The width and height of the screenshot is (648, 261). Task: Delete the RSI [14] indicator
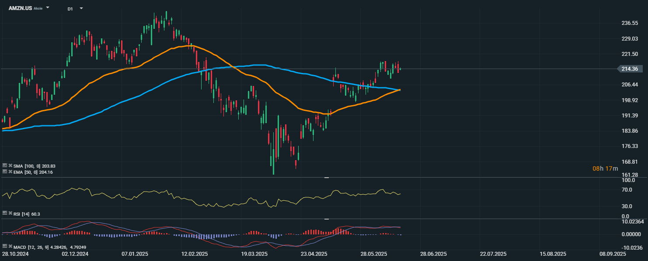[x=10, y=213]
